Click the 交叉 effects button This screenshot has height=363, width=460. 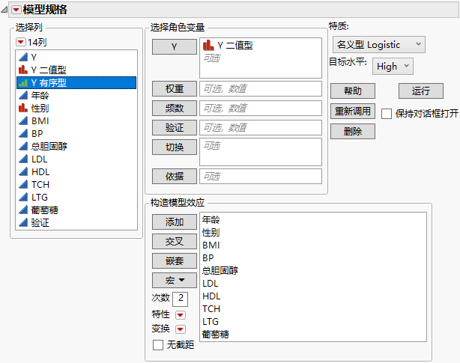tap(175, 242)
